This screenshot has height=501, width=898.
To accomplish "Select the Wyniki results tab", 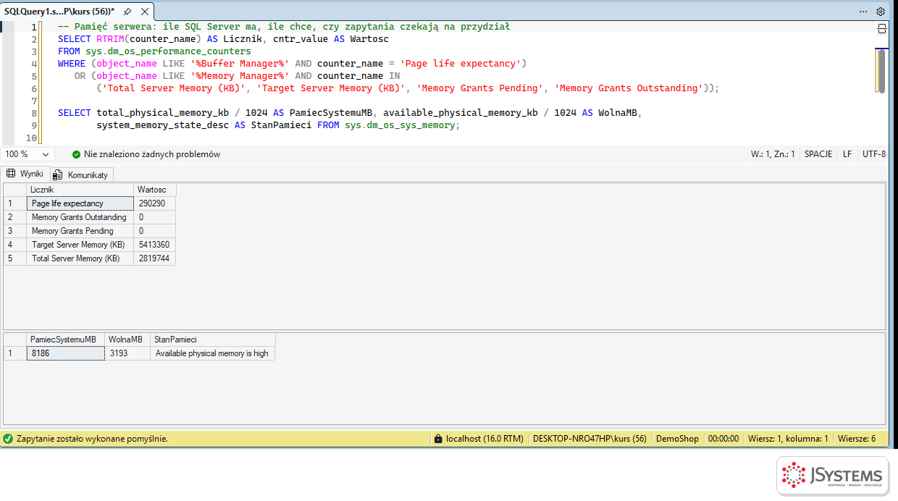I will [x=25, y=174].
